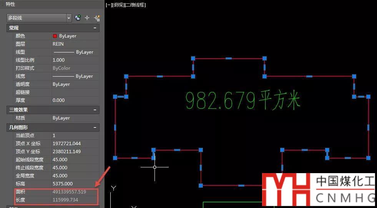Click the empty 超链接 field

pyautogui.click(x=75, y=92)
